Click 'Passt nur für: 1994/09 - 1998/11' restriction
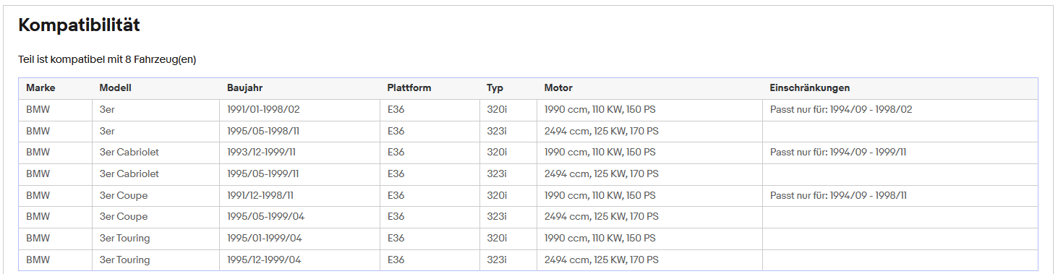 (x=838, y=195)
